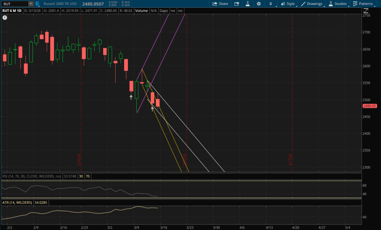Open the D timeframe dropdown

click(x=271, y=4)
